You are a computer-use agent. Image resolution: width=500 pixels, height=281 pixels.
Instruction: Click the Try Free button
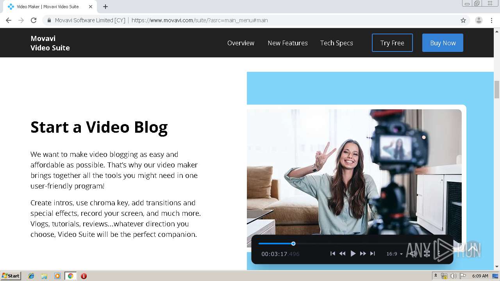pos(392,43)
